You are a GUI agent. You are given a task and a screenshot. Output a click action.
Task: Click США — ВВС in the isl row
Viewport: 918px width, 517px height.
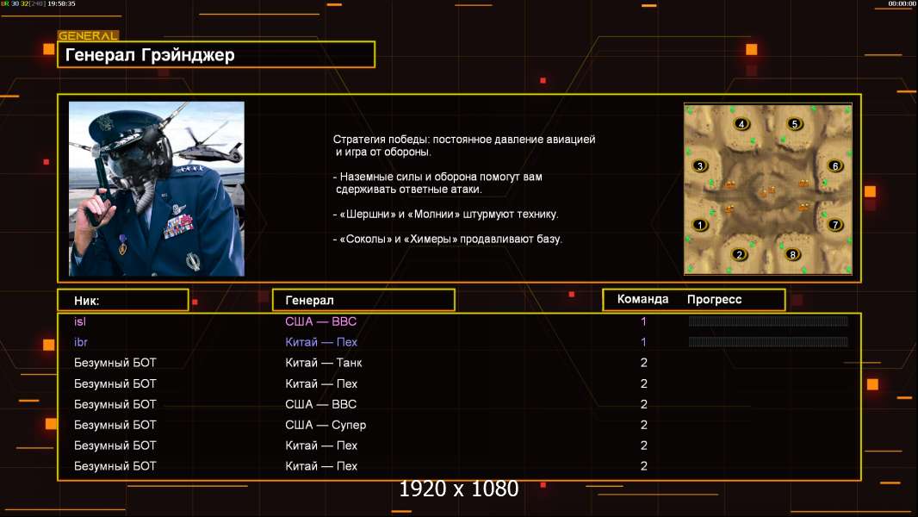click(321, 321)
